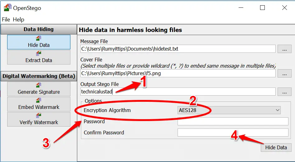Browse for the Output Stego File
Screen dimensions: 295x162
pyautogui.click(x=284, y=92)
